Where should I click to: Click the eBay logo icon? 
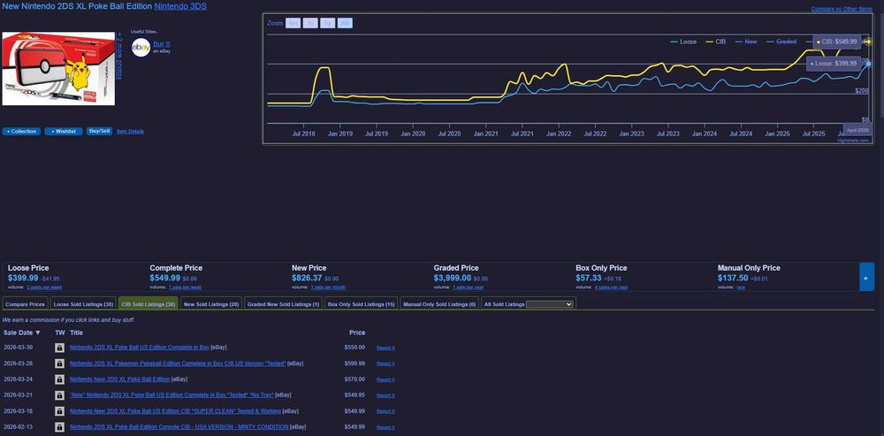coord(141,48)
